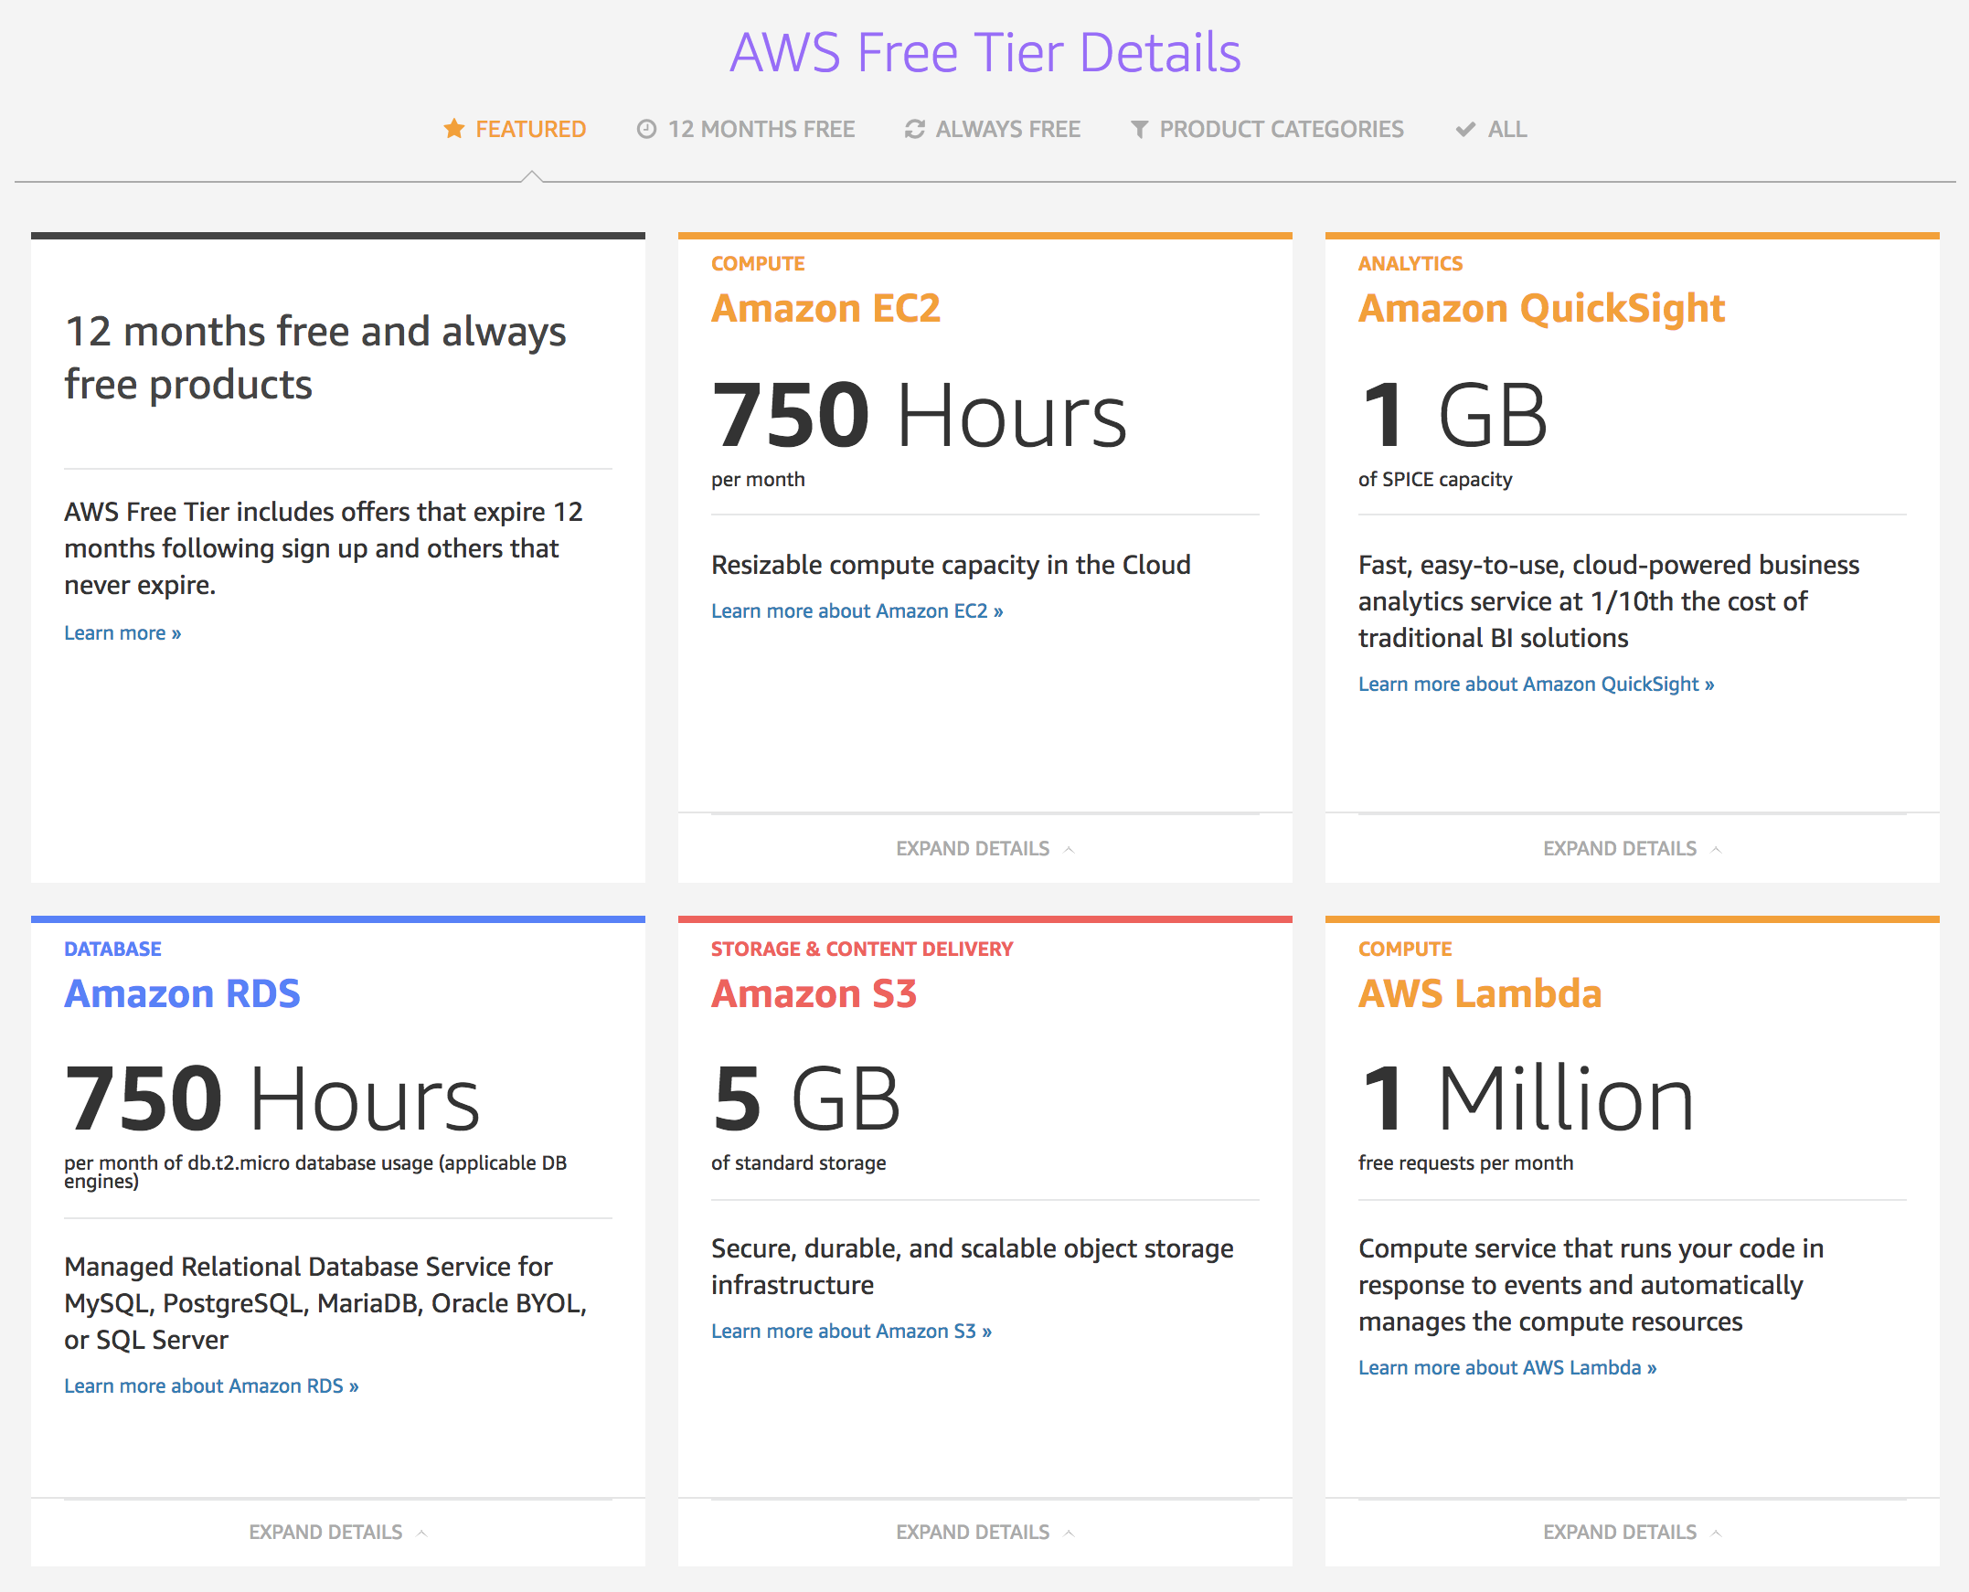Visit Learn more about AWS Lambda link

1506,1367
